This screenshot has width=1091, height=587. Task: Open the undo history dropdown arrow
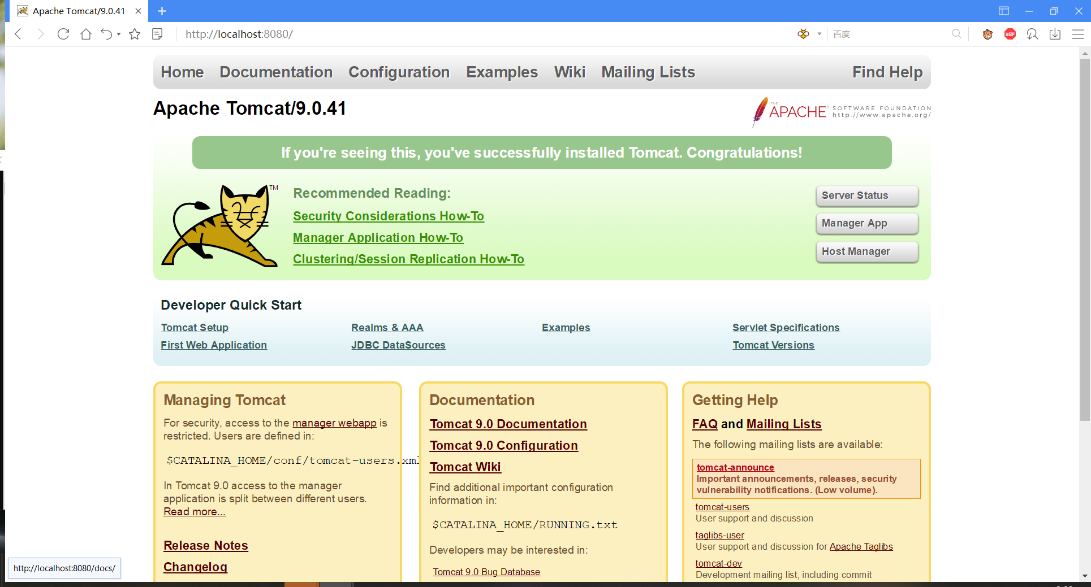coord(119,34)
